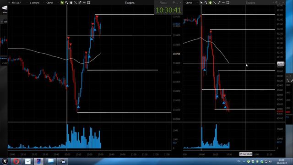Click the Часы widget title
The image size is (293, 165).
(x=163, y=3)
